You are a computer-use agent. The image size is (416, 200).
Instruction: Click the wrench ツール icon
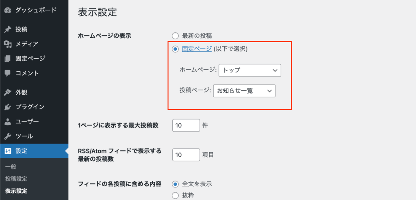tap(7, 136)
